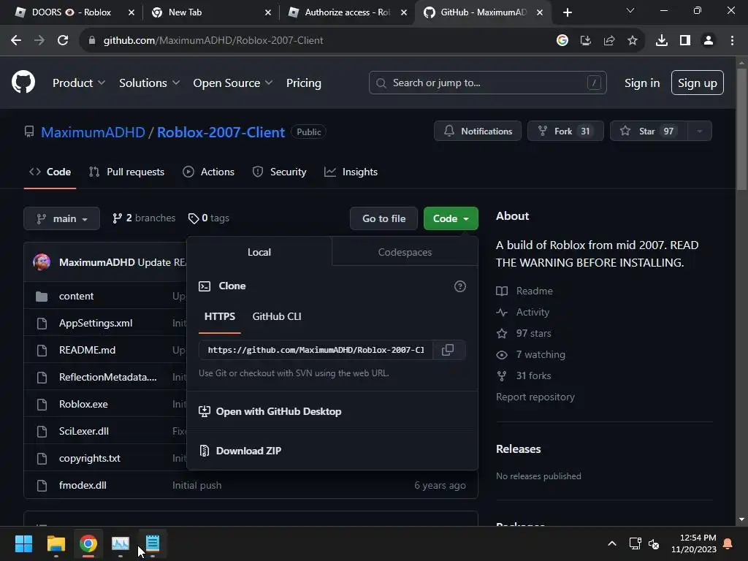Open File Explorer from taskbar

56,543
